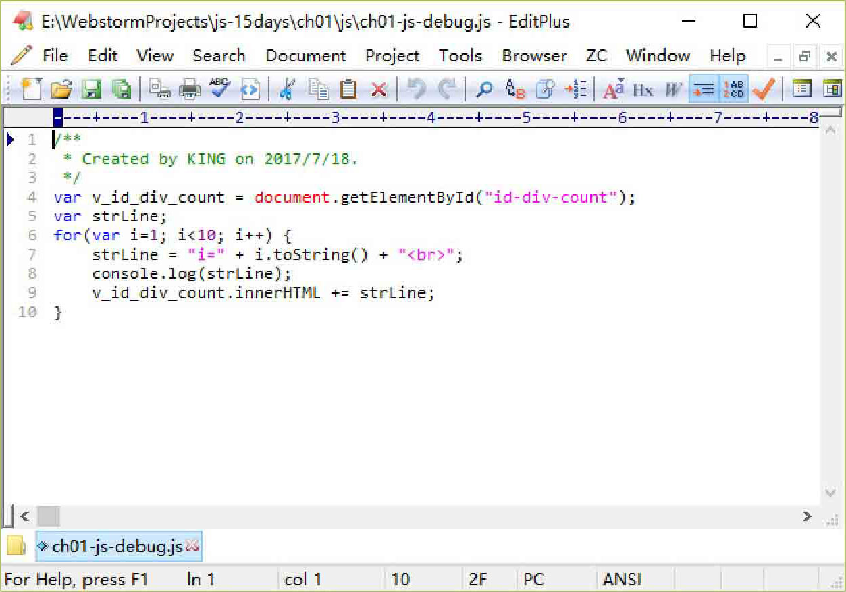Open the Font settings icon
This screenshot has height=592, width=846.
coord(613,89)
